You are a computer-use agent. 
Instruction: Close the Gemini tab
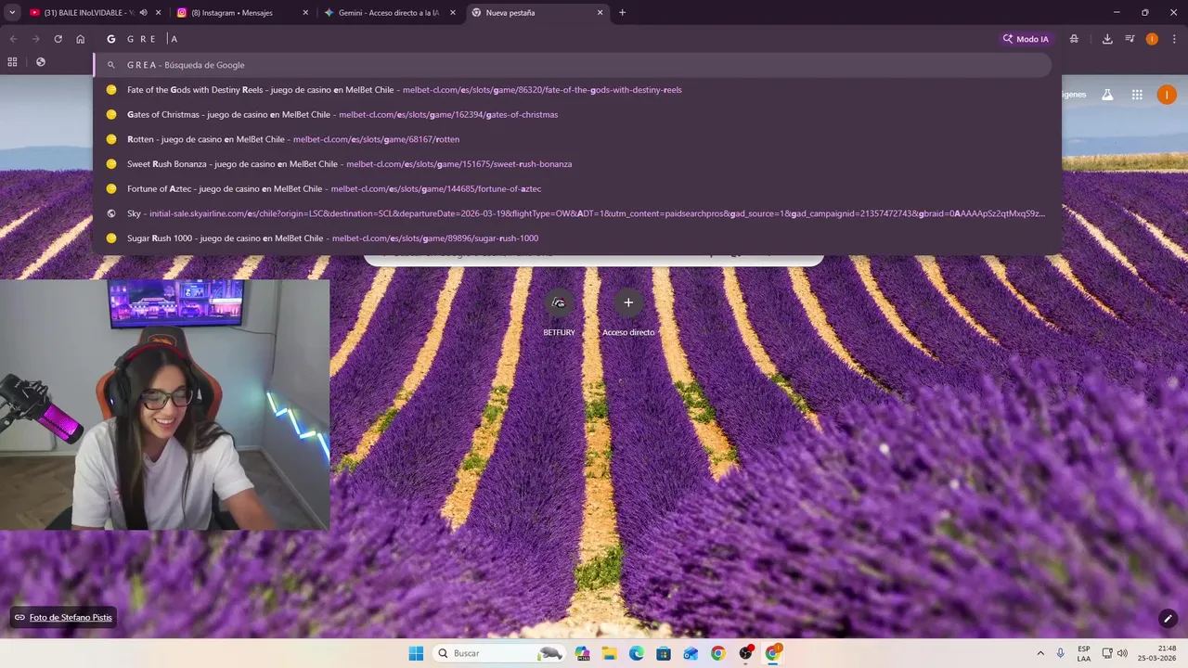[453, 13]
